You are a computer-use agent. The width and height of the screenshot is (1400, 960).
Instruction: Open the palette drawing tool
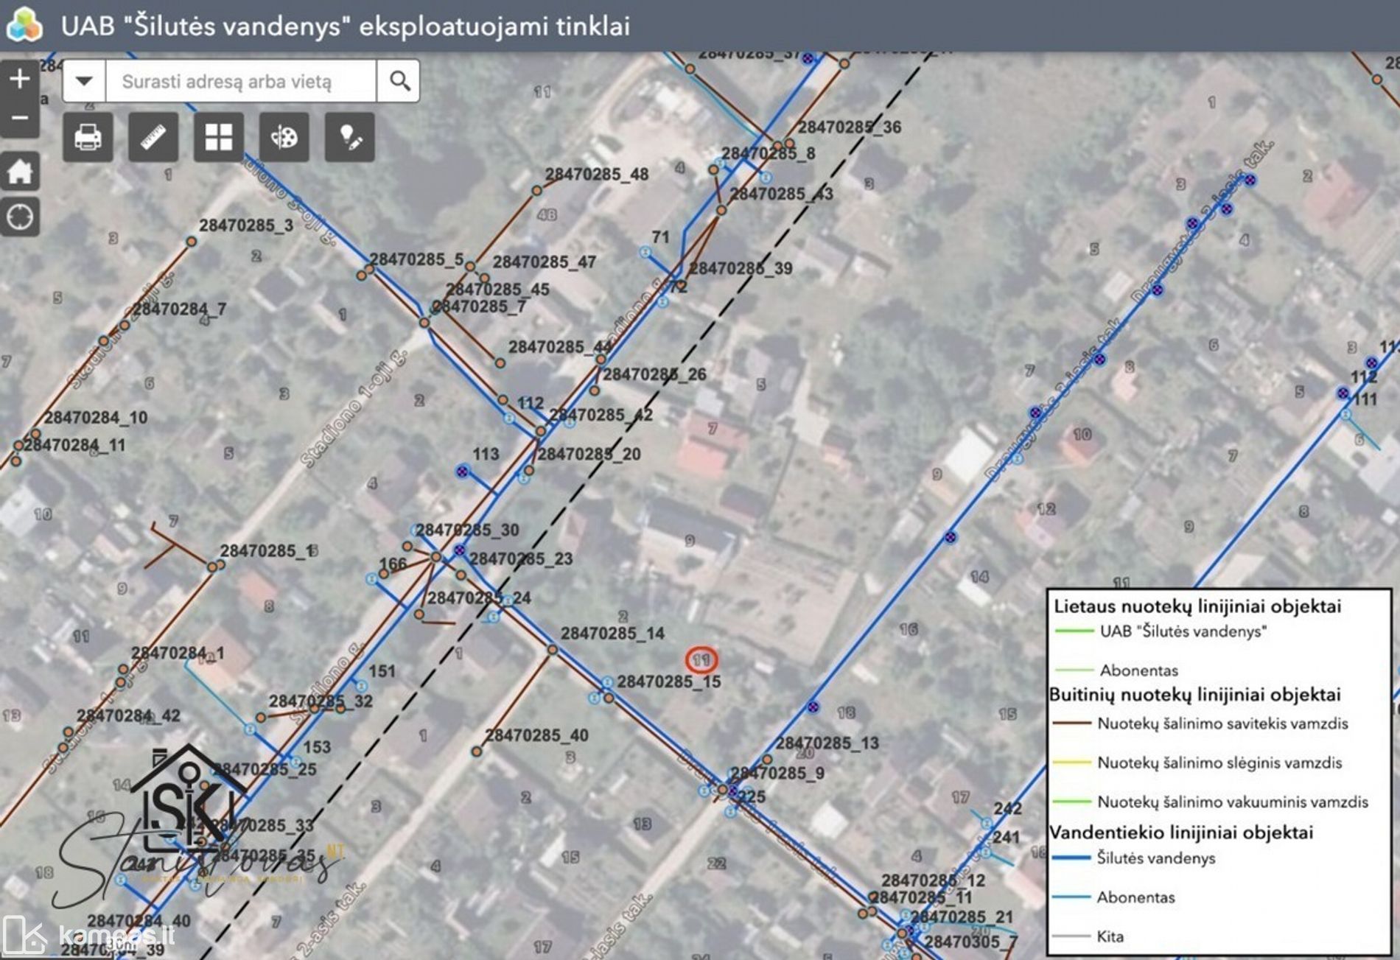pos(284,137)
